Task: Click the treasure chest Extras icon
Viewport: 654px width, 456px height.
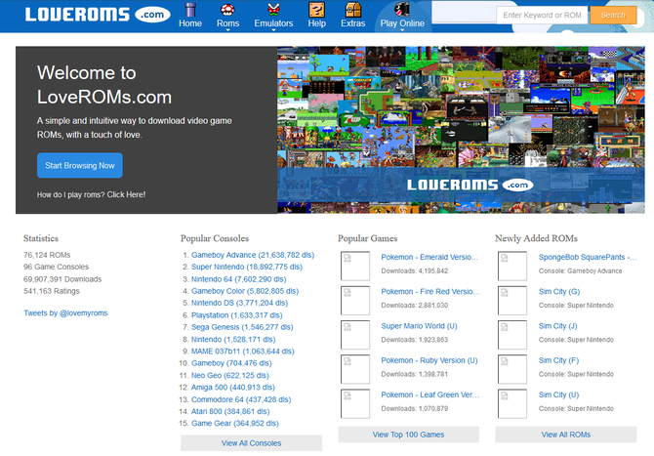Action: pos(352,9)
